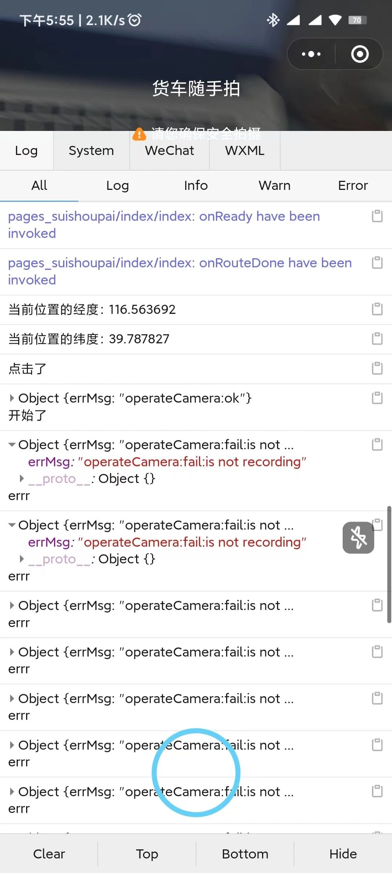The width and height of the screenshot is (392, 873).
Task: Collapse the second expanded operateCamera:fail object
Action: click(12, 525)
